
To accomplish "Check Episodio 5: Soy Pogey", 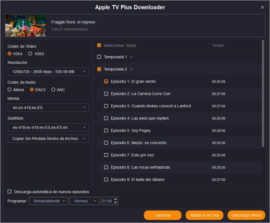I will tap(106, 130).
